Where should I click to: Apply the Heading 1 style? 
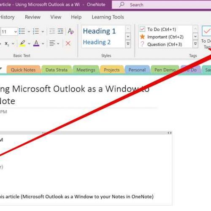pos(100,31)
